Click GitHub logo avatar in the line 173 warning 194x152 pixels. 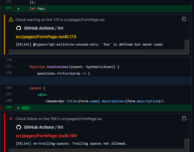pos(19,28)
